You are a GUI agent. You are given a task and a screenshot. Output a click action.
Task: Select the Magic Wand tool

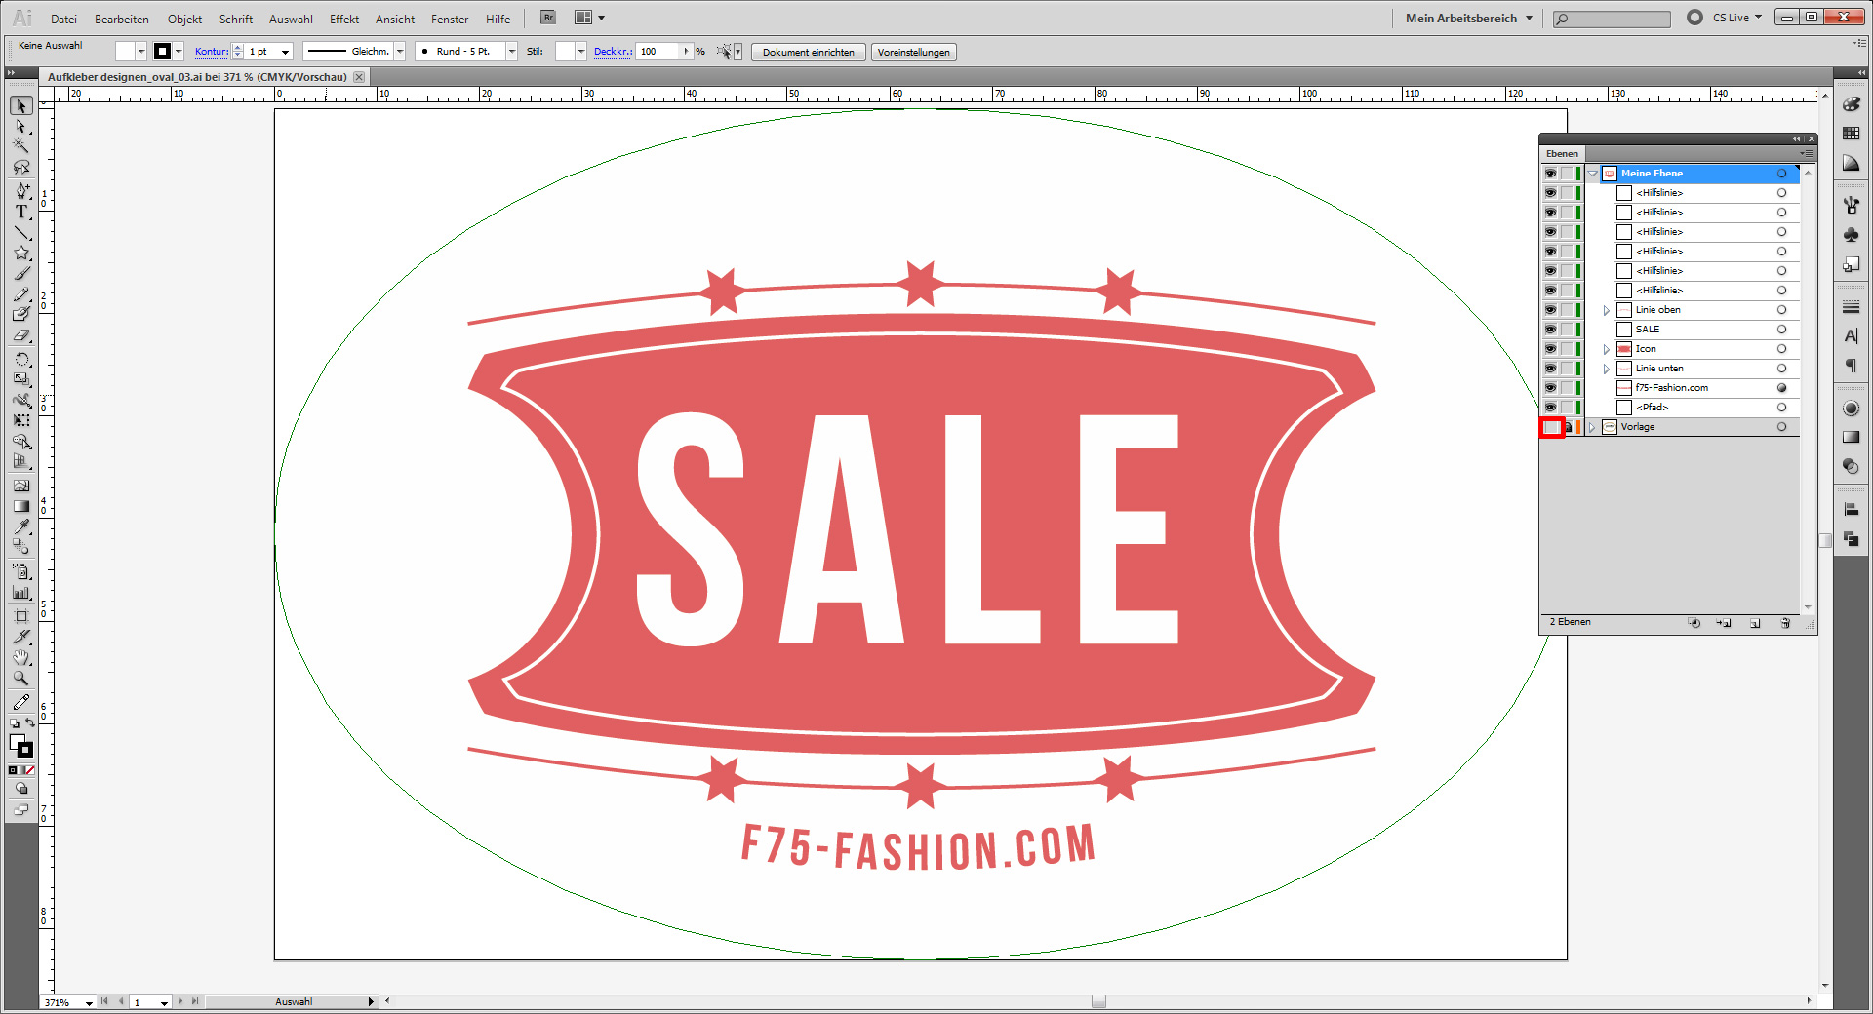[x=21, y=147]
